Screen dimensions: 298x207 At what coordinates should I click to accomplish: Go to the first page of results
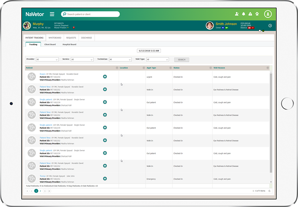(27, 191)
